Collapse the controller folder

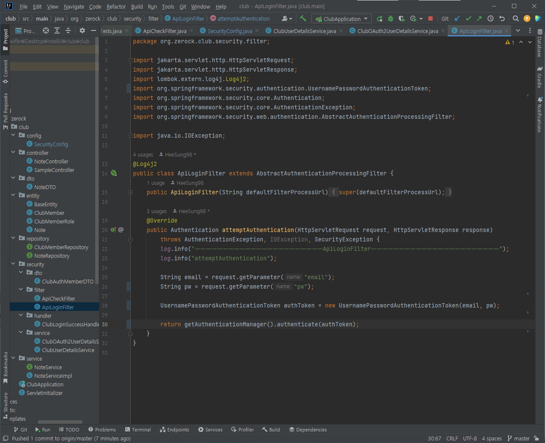pyautogui.click(x=13, y=152)
